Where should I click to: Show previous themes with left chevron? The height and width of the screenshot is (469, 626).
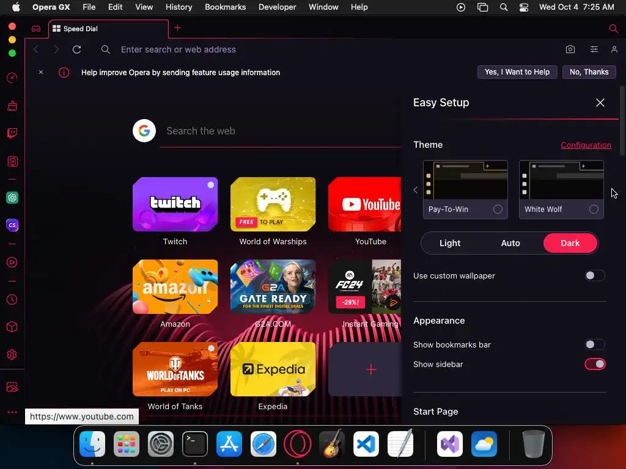[415, 190]
